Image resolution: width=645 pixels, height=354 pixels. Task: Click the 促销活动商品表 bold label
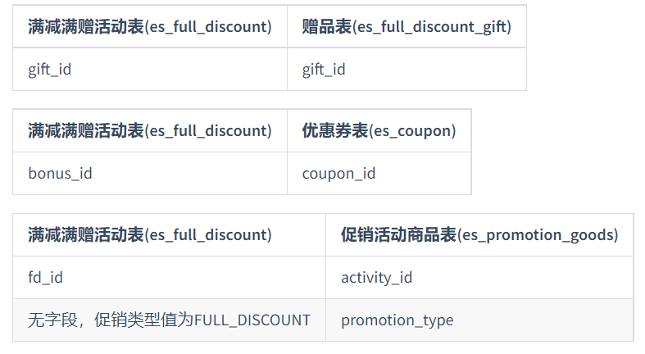tap(398, 234)
